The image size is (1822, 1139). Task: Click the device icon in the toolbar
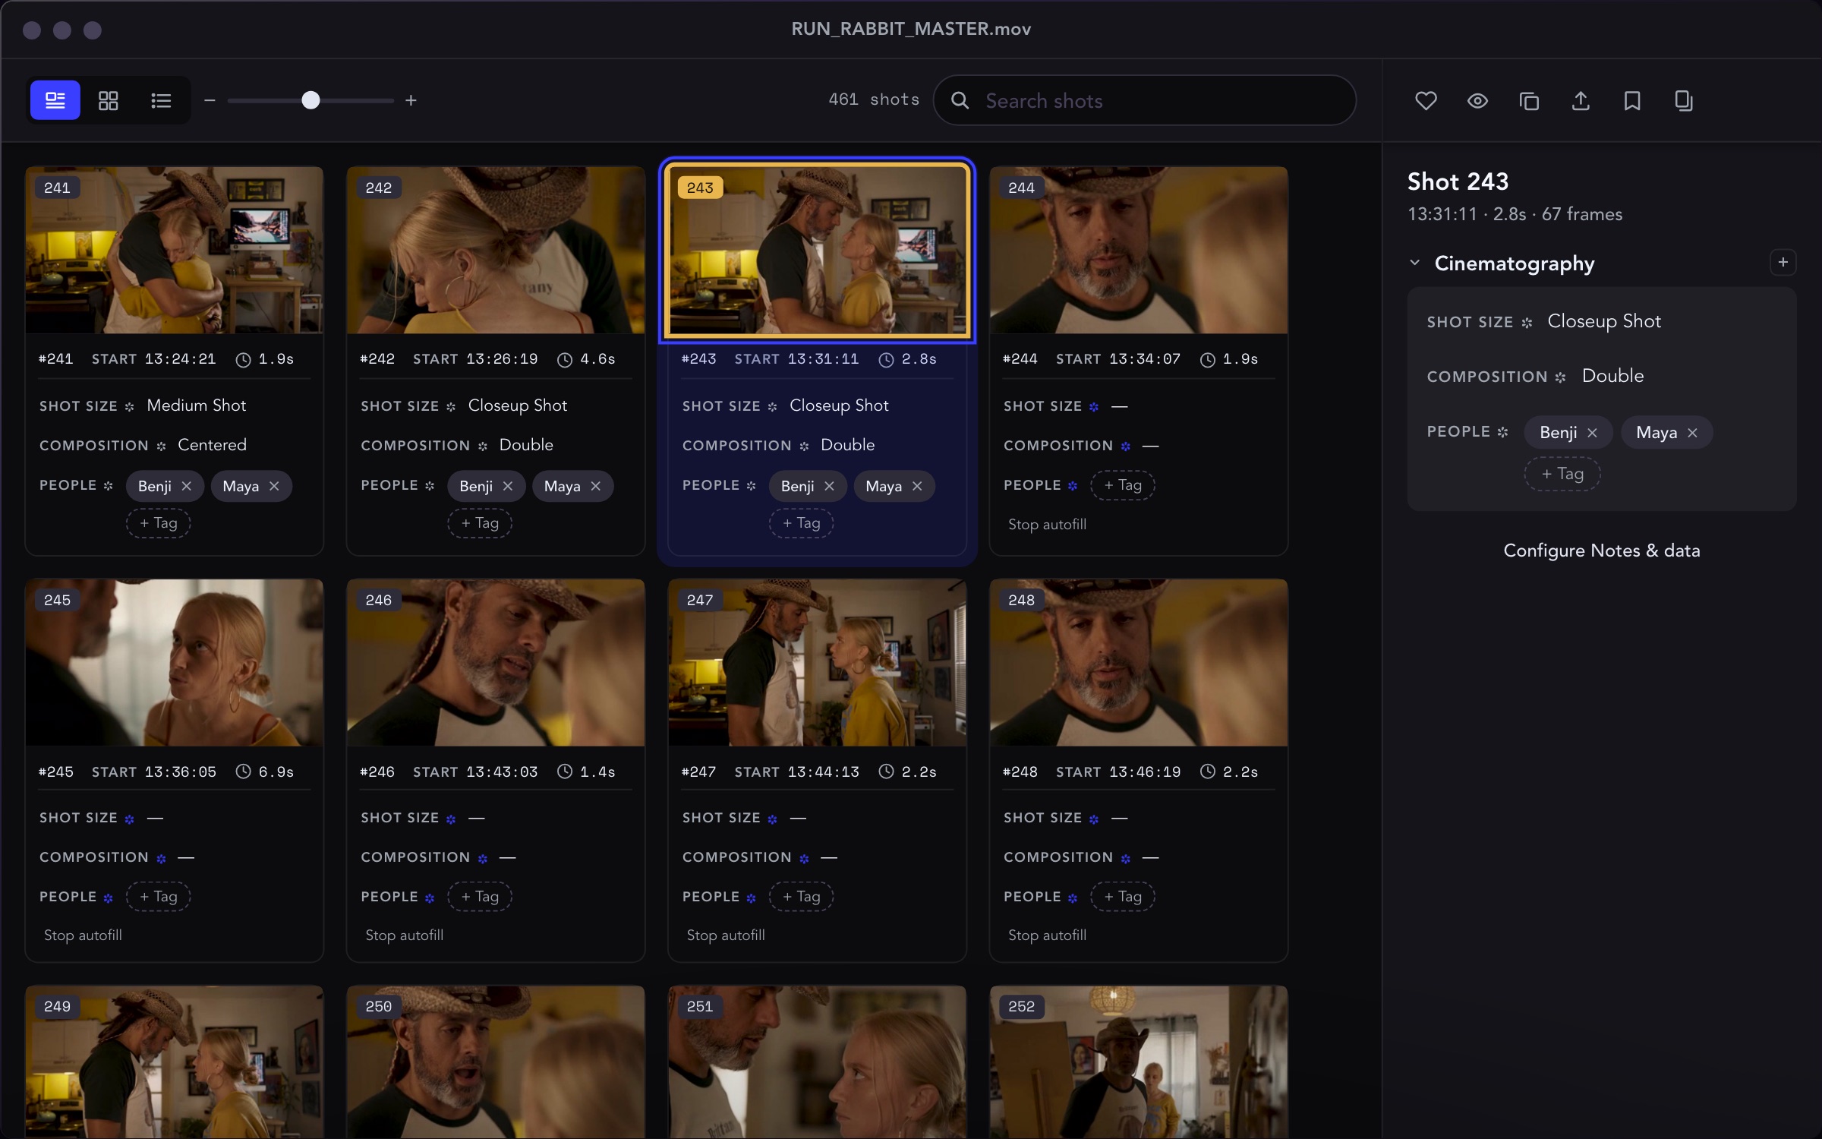(x=1684, y=100)
